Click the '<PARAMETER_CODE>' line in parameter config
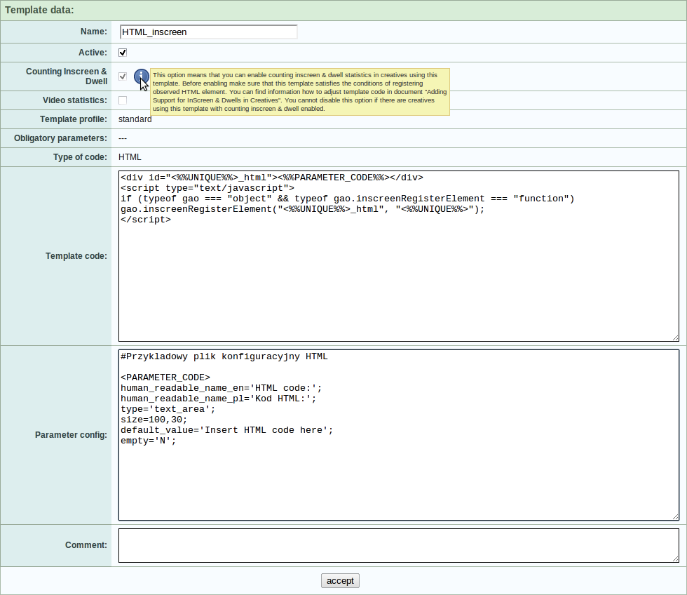The image size is (687, 595). pos(165,377)
